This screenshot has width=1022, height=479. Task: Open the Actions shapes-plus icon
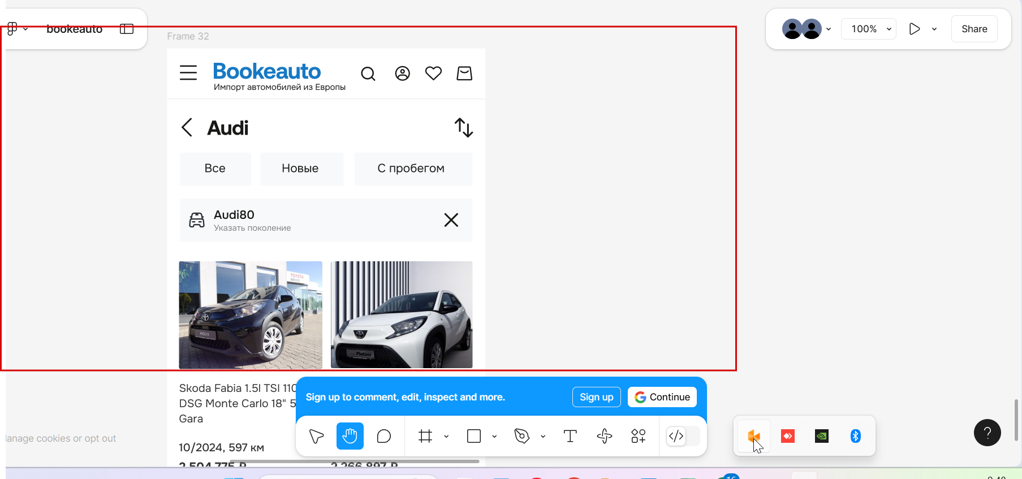(638, 436)
